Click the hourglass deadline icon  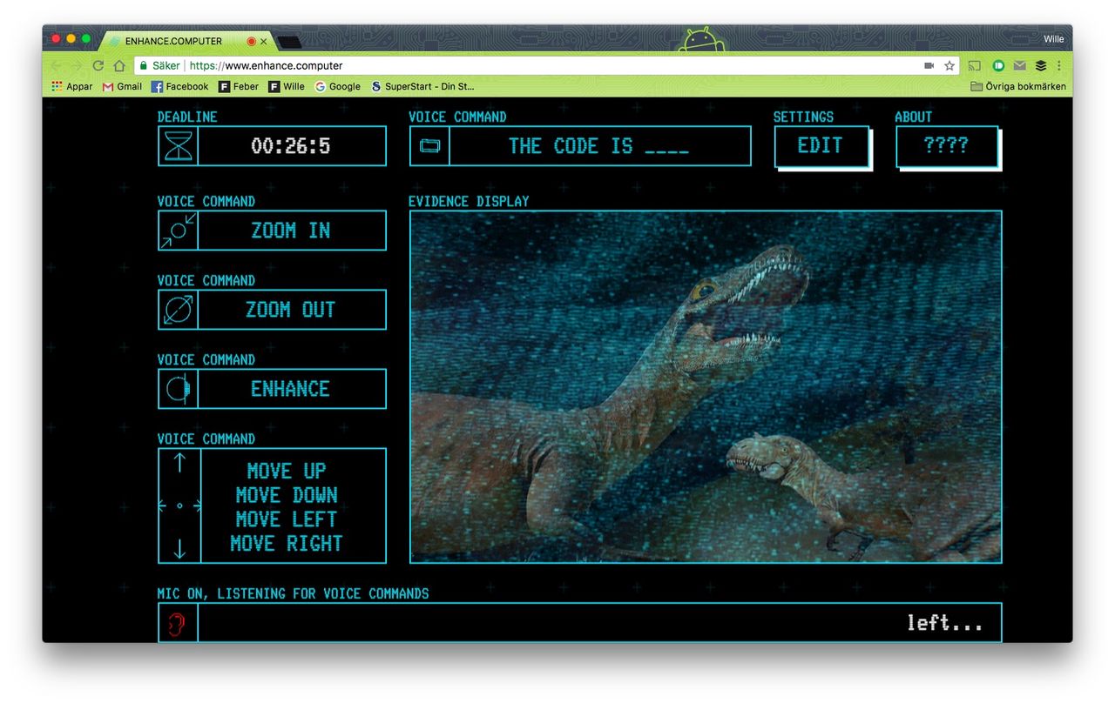(x=179, y=146)
